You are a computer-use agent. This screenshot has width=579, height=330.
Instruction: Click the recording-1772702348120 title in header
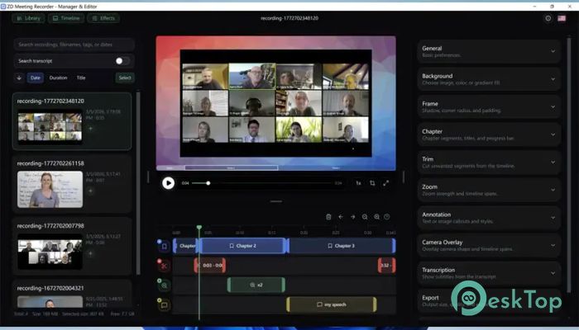[x=289, y=18]
